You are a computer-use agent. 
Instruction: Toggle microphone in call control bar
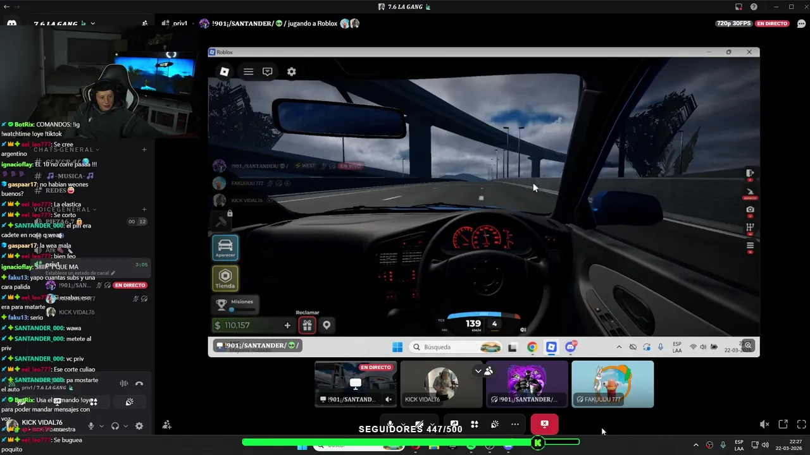click(390, 425)
